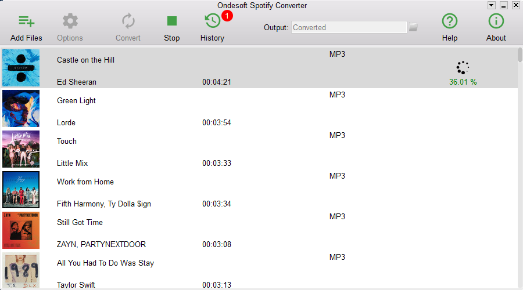Select the 1989 album cover thumbnail
The width and height of the screenshot is (523, 290).
21,270
